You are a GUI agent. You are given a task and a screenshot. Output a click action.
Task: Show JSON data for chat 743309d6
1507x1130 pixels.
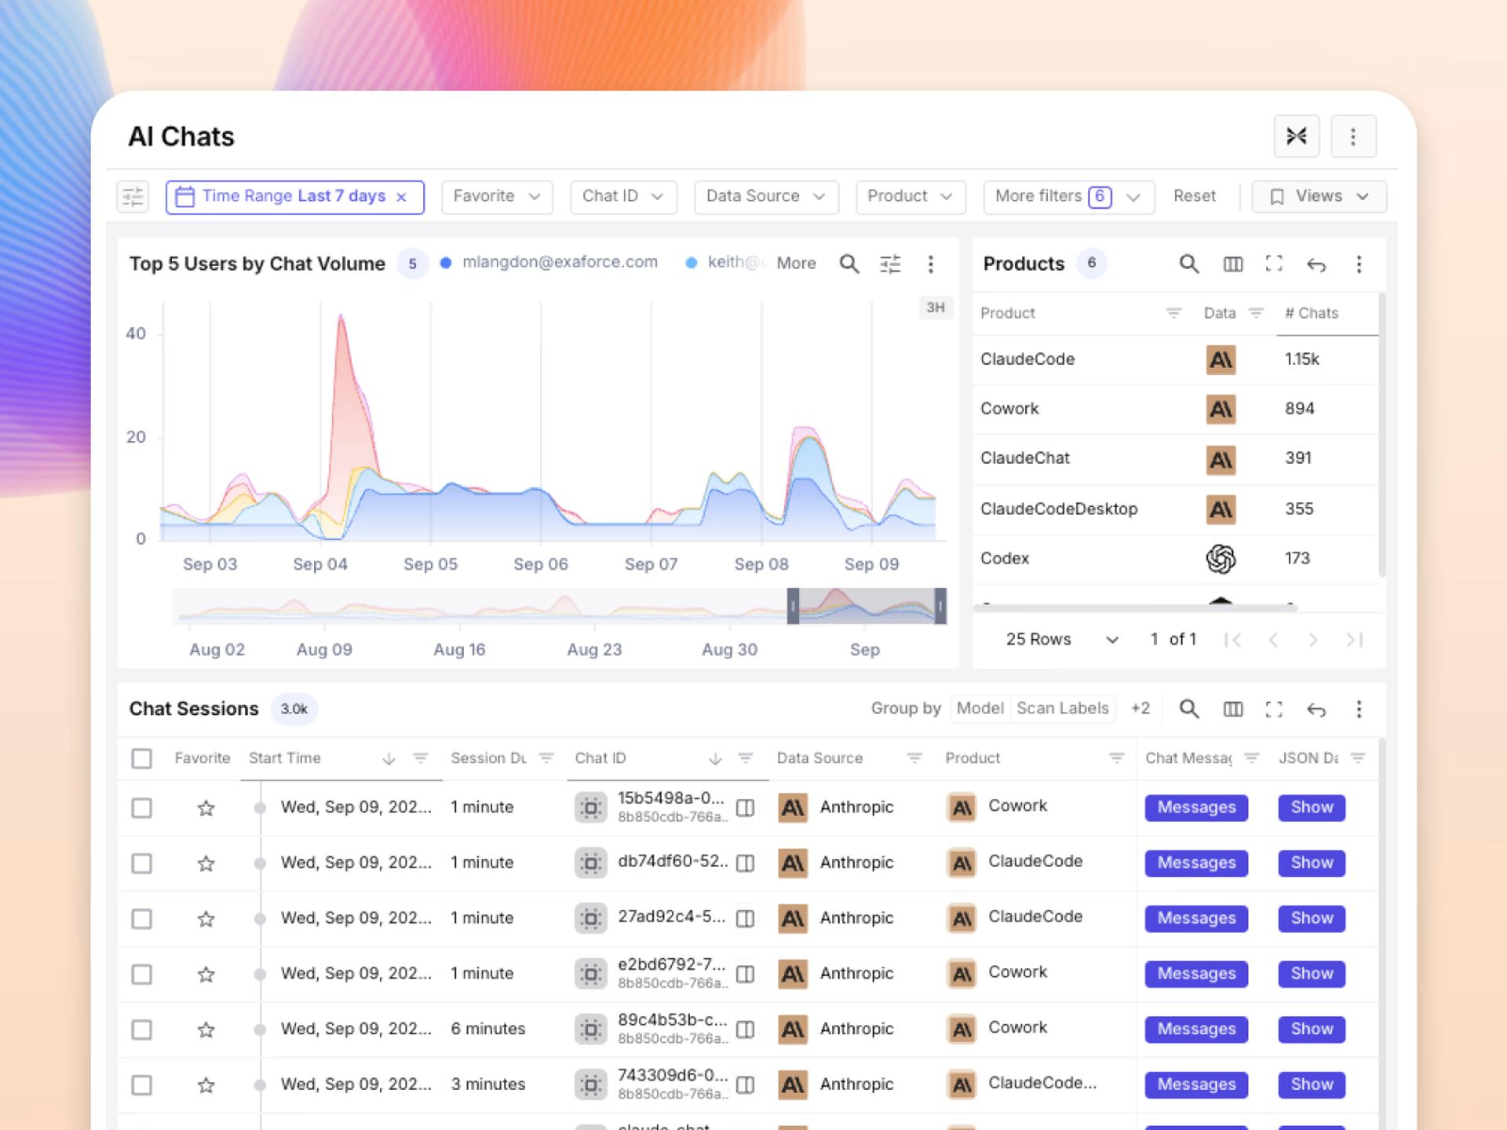1312,1084
